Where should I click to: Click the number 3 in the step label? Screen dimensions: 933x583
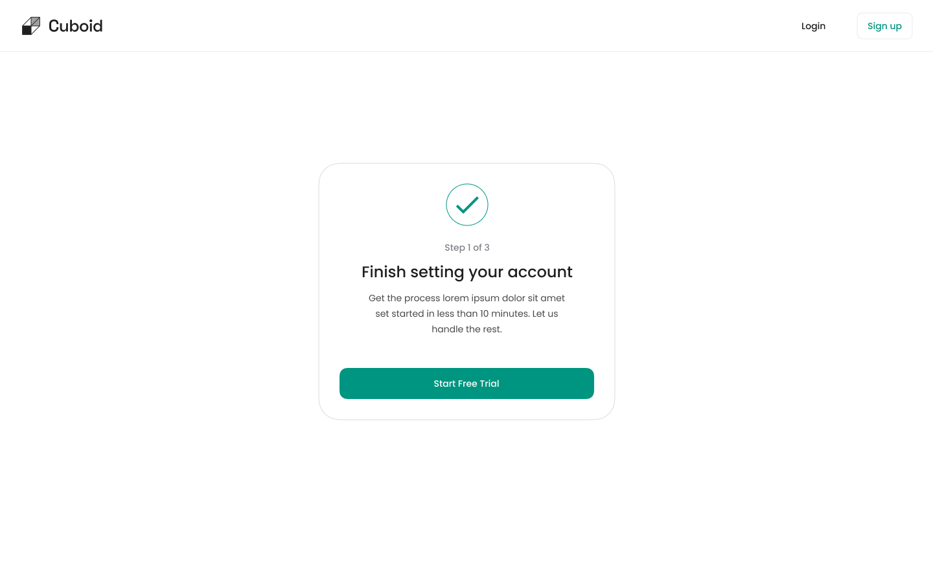(x=487, y=247)
